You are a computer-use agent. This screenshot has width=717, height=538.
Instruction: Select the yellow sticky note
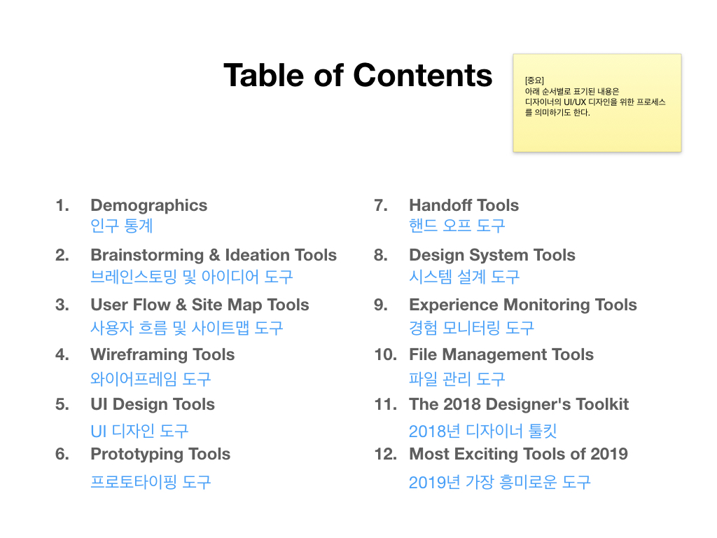point(597,103)
